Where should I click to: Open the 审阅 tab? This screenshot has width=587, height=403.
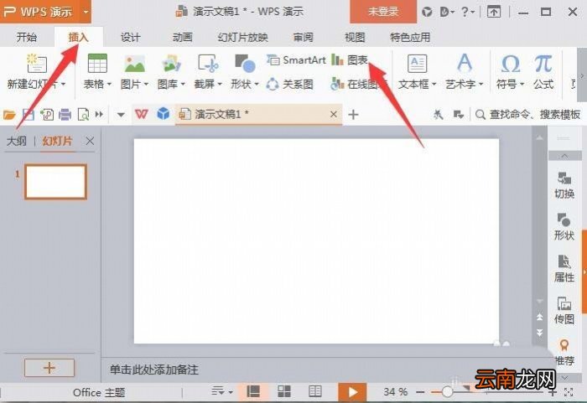303,37
